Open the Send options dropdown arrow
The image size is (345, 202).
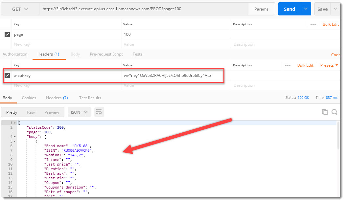305,9
